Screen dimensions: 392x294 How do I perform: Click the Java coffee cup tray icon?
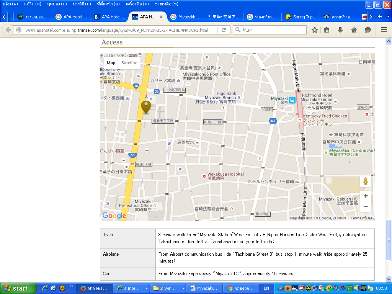281,289
